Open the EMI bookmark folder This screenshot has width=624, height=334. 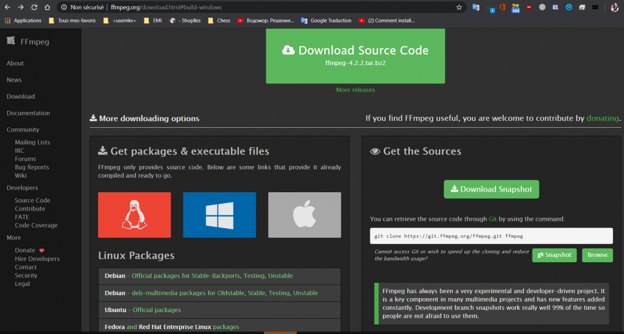[x=153, y=21]
